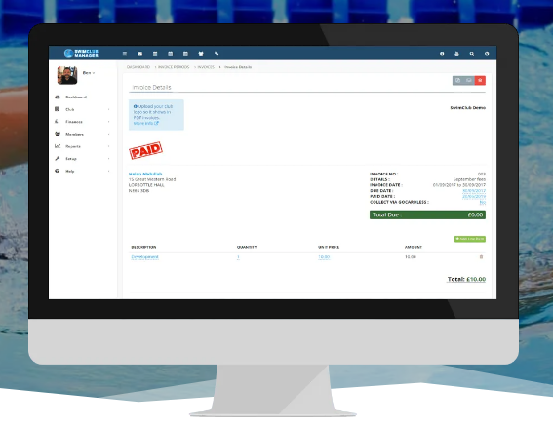Open the Ben user dropdown
This screenshot has width=553, height=428.
89,73
